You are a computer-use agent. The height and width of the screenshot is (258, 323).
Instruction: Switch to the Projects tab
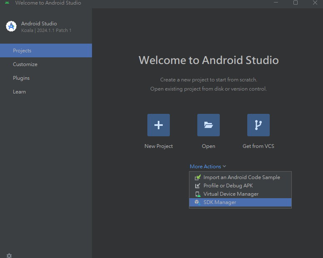pyautogui.click(x=46, y=51)
